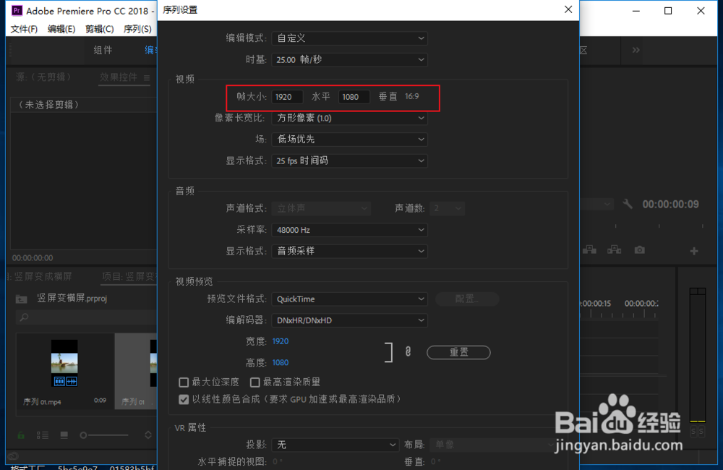Screen dimensions: 723x470
Task: Open the 剪辑(C) menu
Action: (100, 29)
